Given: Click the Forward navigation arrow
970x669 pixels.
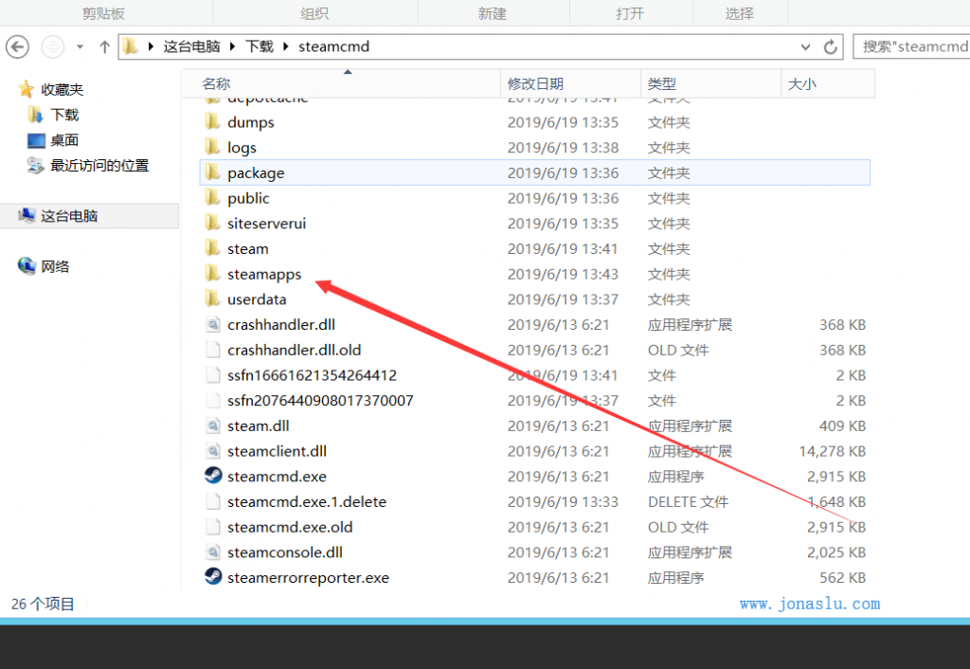Looking at the screenshot, I should click(x=53, y=47).
